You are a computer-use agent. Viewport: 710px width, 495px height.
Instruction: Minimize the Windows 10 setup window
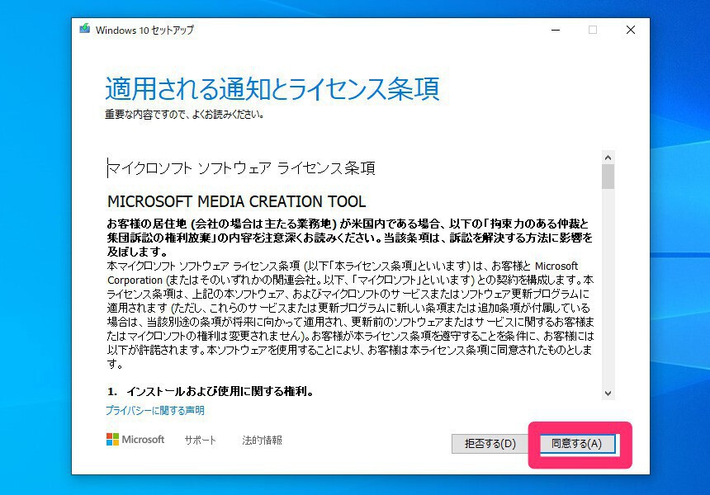tap(556, 30)
